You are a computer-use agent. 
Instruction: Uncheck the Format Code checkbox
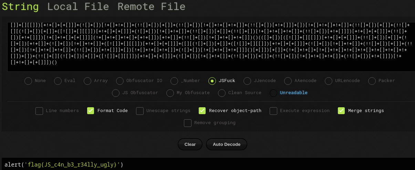[x=91, y=111]
